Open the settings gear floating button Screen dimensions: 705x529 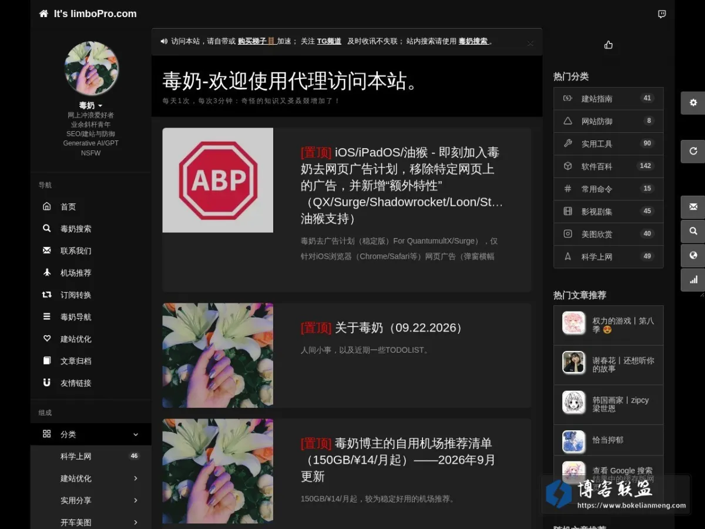point(693,103)
